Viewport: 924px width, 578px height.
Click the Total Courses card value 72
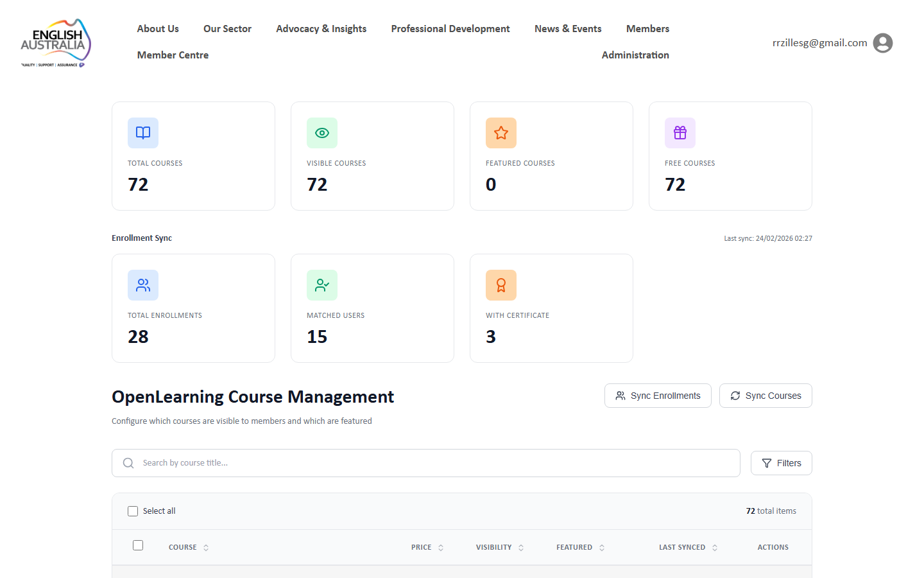tap(138, 184)
